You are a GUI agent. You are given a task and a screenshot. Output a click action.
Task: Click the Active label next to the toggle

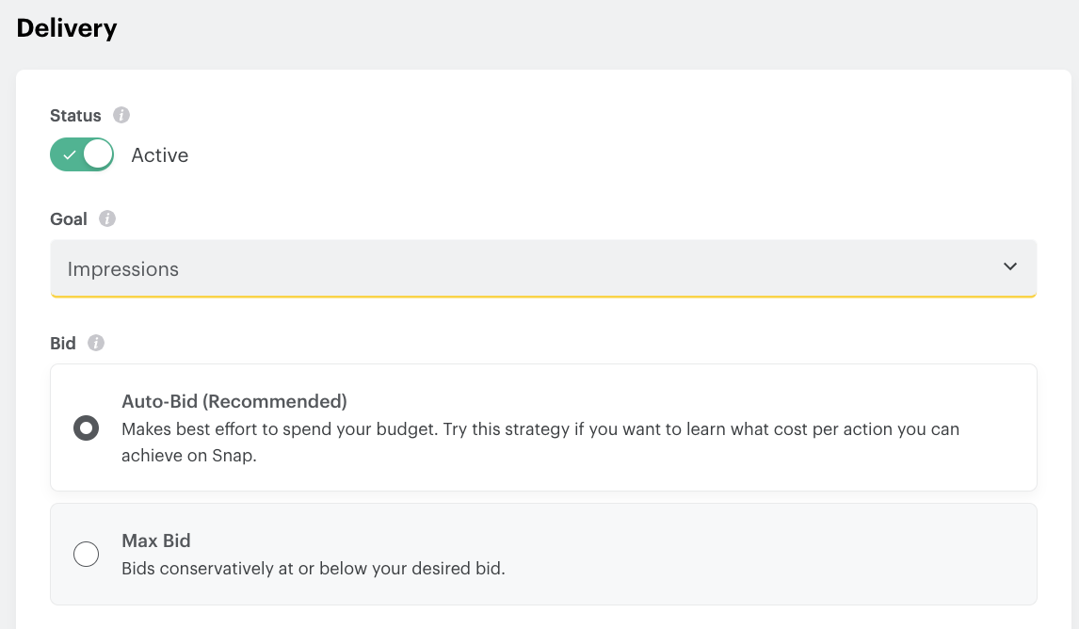click(x=159, y=154)
